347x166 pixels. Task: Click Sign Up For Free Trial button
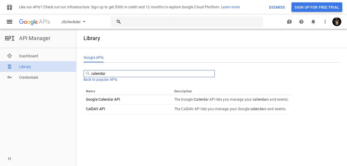pyautogui.click(x=317, y=7)
